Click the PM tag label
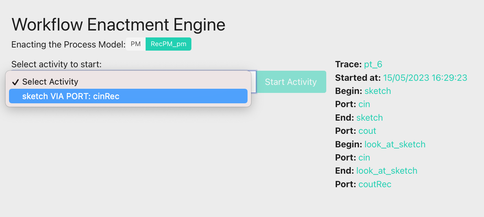The width and height of the screenshot is (484, 217). point(136,44)
